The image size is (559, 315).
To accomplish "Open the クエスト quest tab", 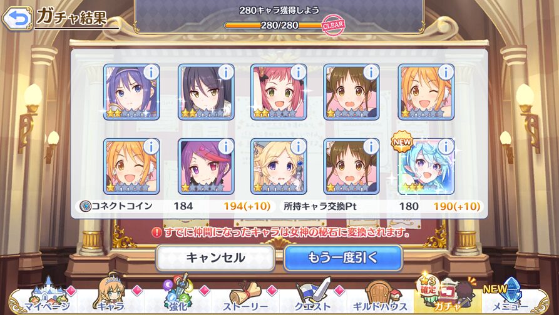I will click(313, 296).
